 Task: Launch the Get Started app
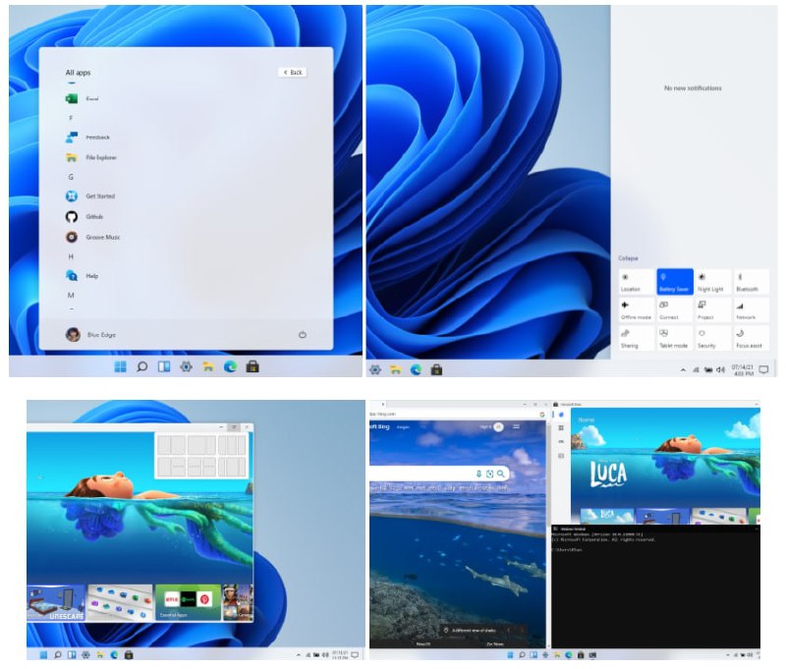coord(90,195)
